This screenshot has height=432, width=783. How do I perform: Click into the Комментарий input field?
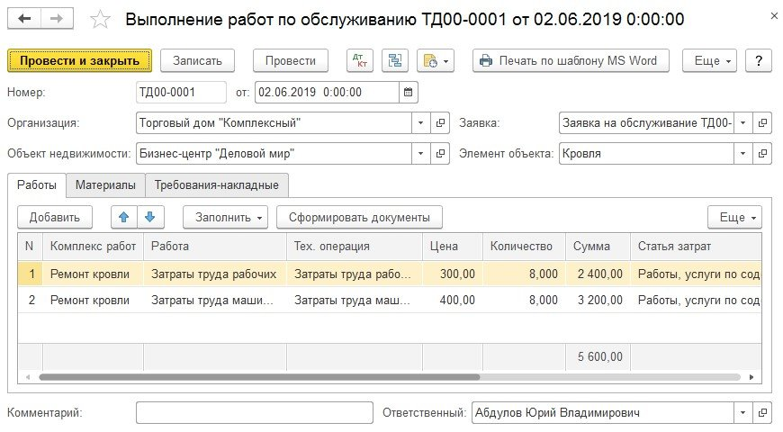(254, 412)
